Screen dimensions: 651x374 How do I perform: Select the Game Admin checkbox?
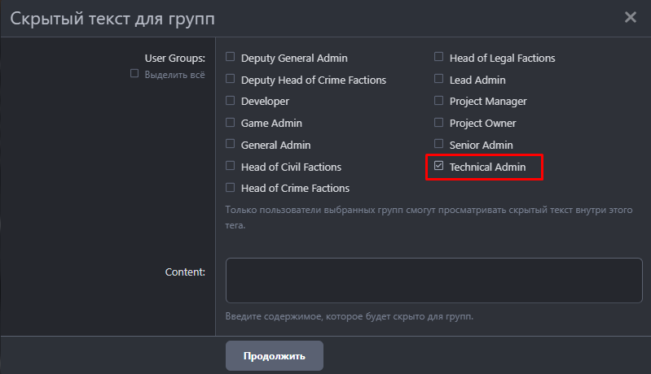(231, 123)
